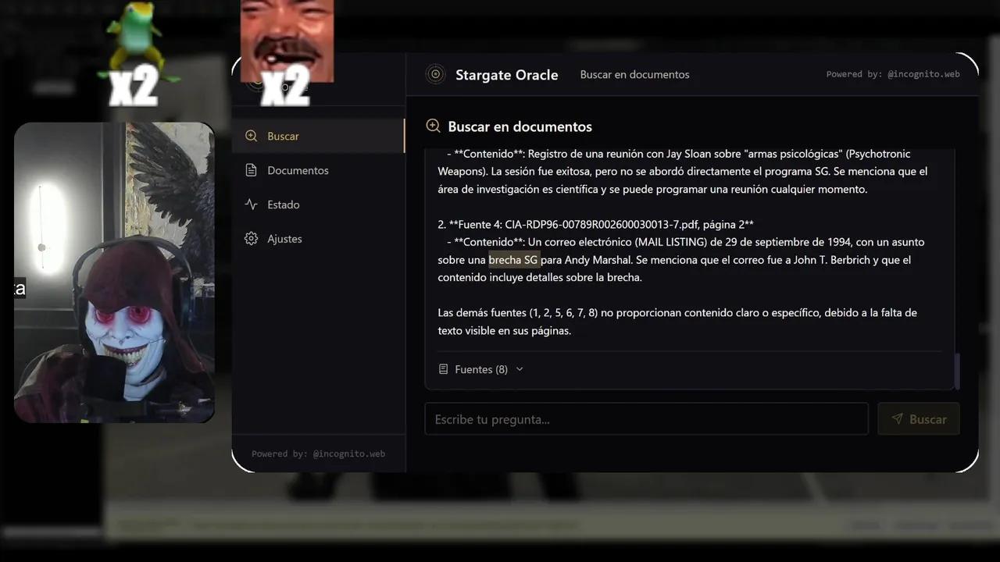Screen dimensions: 1000x562
Task: Click Powered by @incognito.web in sidebar footer
Action: click(318, 454)
